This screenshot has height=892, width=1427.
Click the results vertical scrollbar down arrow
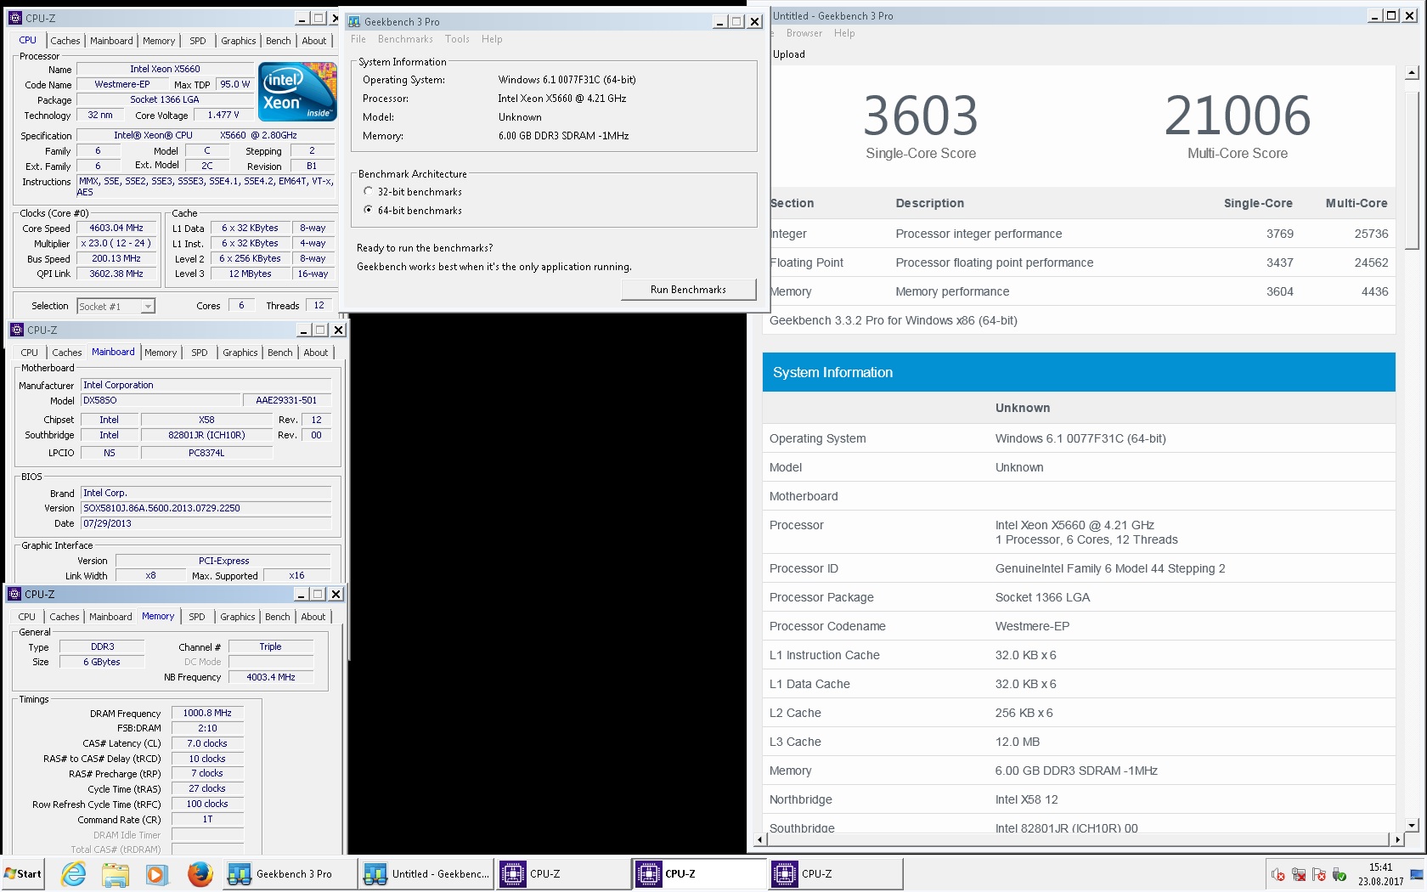click(1412, 825)
